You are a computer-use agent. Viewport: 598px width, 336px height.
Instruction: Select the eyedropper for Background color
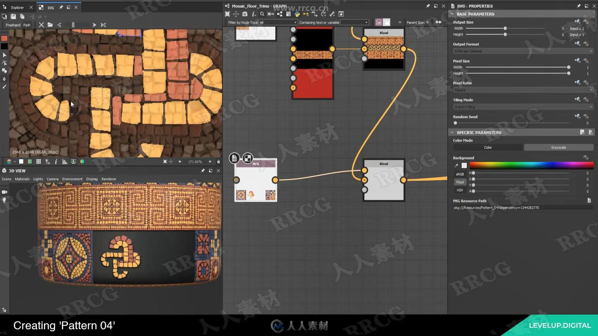tap(456, 166)
